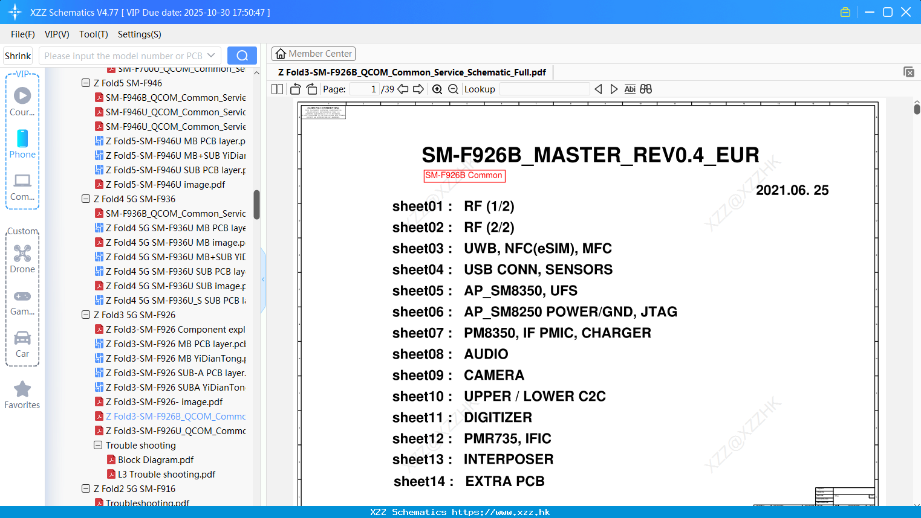Open the model number dropdown

click(x=211, y=56)
